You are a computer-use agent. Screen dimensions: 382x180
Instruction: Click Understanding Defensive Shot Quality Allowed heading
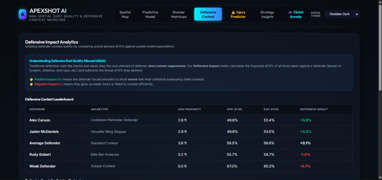pos(67,61)
